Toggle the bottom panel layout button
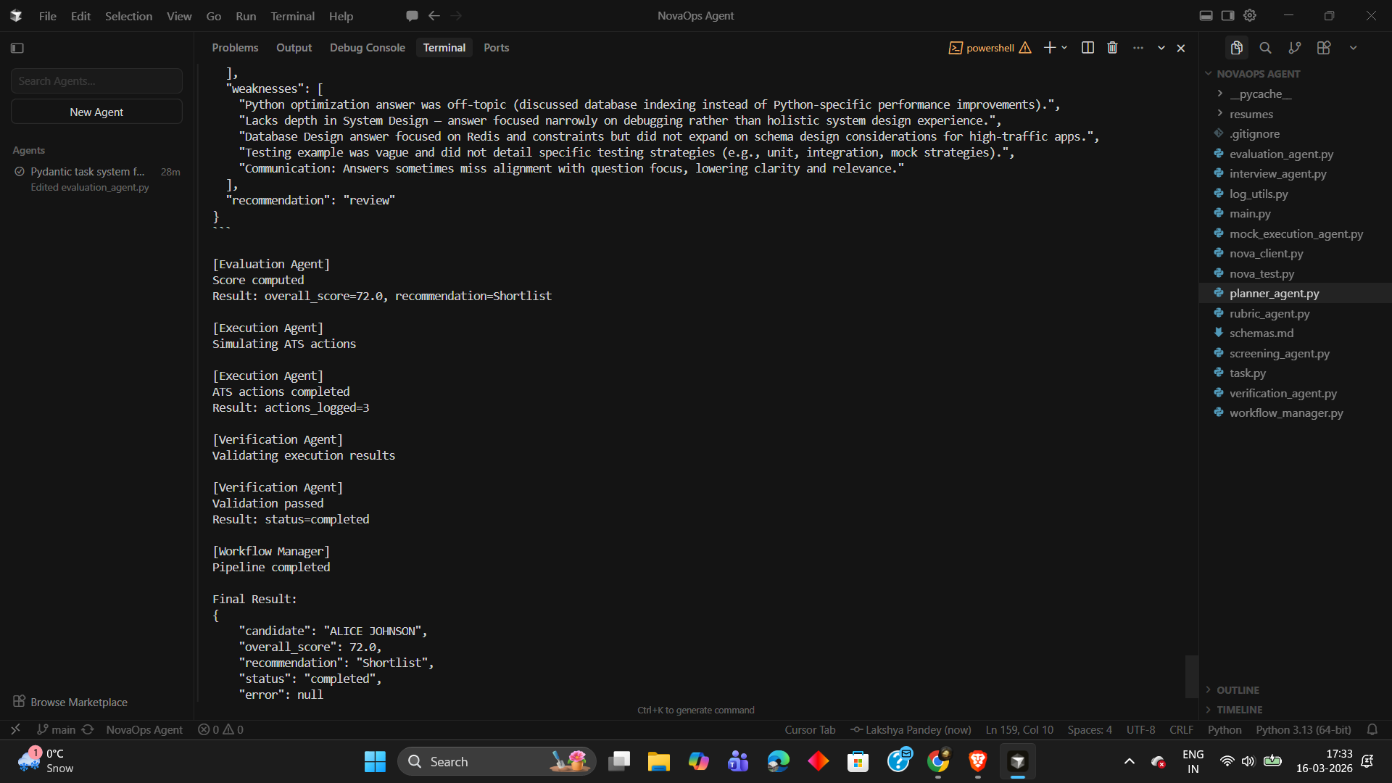Image resolution: width=1392 pixels, height=783 pixels. [1206, 15]
